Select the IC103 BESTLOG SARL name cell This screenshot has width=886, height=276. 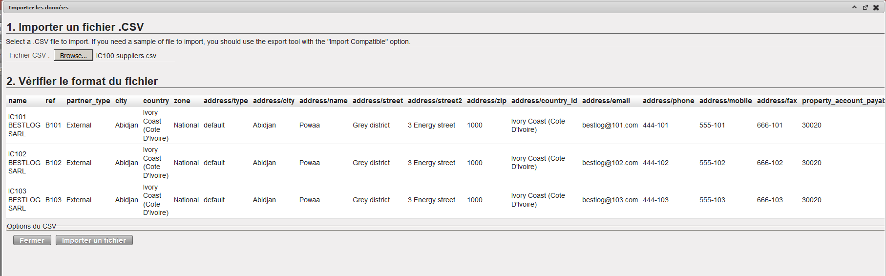coord(24,200)
